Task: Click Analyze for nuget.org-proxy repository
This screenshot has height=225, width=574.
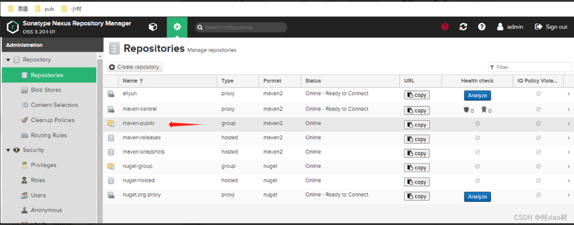Action: [477, 197]
